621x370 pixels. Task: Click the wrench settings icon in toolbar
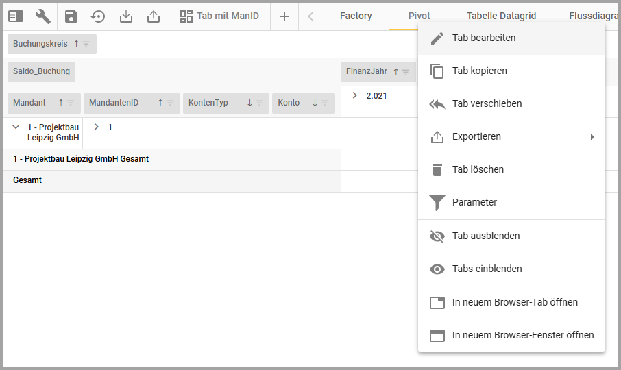pyautogui.click(x=43, y=16)
